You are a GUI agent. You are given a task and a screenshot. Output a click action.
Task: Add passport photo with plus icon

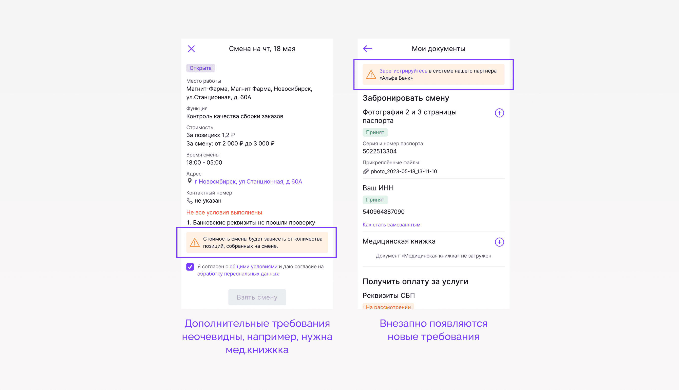(499, 113)
